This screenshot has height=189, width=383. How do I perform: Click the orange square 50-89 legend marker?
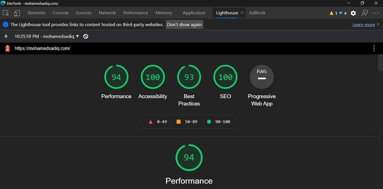coord(178,122)
